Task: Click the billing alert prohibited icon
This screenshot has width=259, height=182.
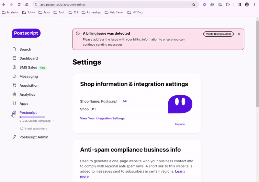Action: click(78, 33)
